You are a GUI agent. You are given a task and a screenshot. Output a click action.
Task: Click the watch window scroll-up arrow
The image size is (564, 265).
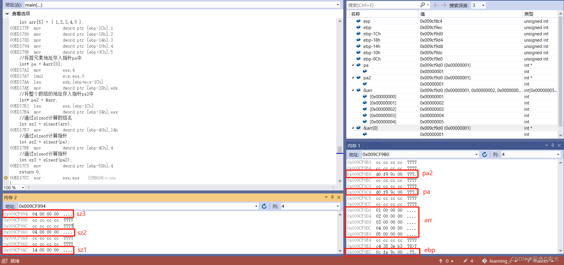point(560,14)
